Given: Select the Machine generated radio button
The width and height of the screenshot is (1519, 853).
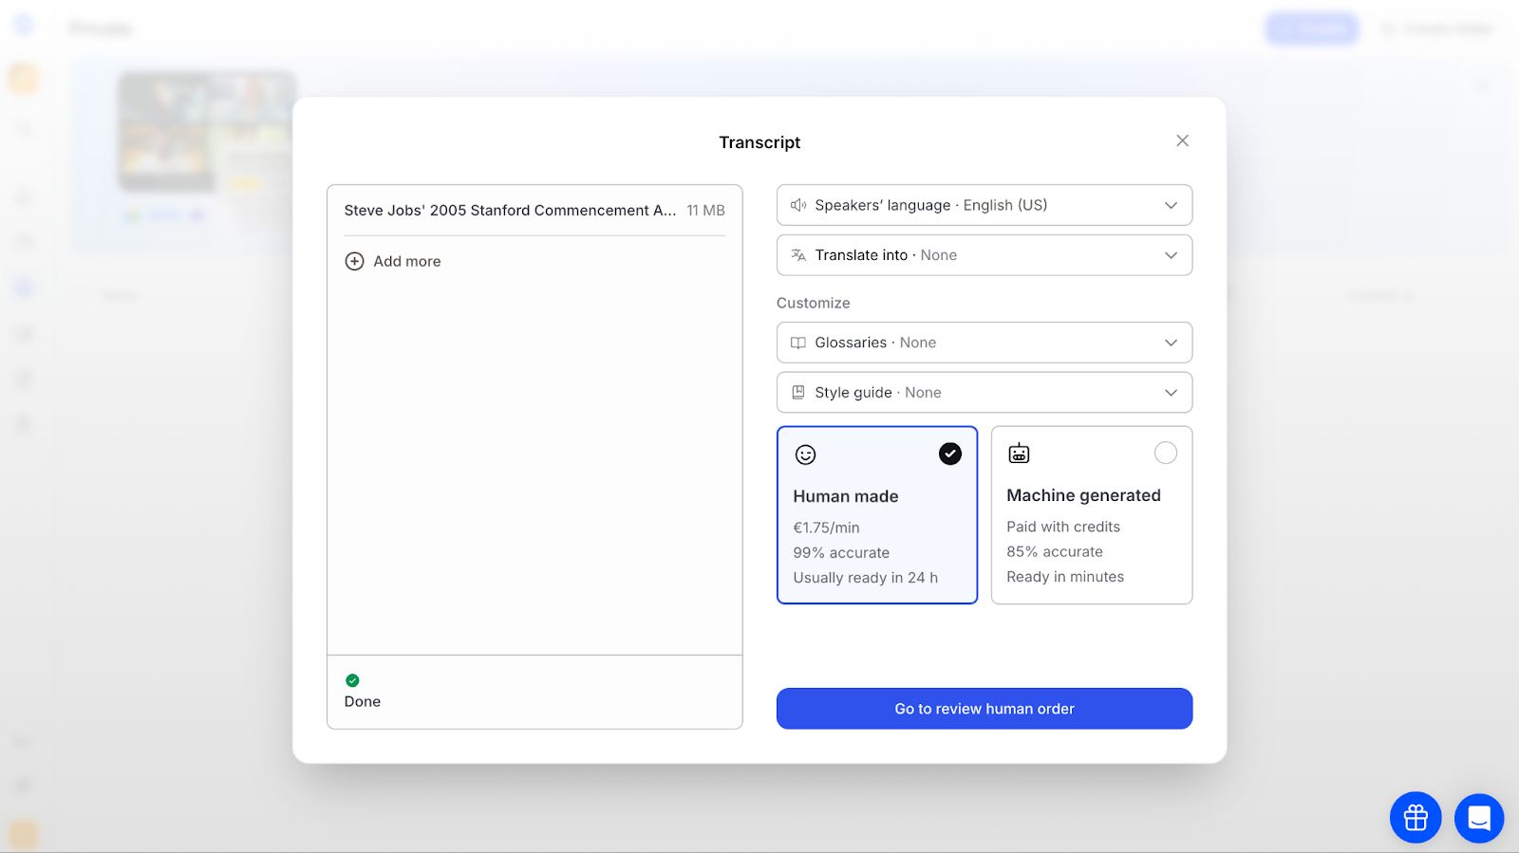Looking at the screenshot, I should (x=1165, y=454).
